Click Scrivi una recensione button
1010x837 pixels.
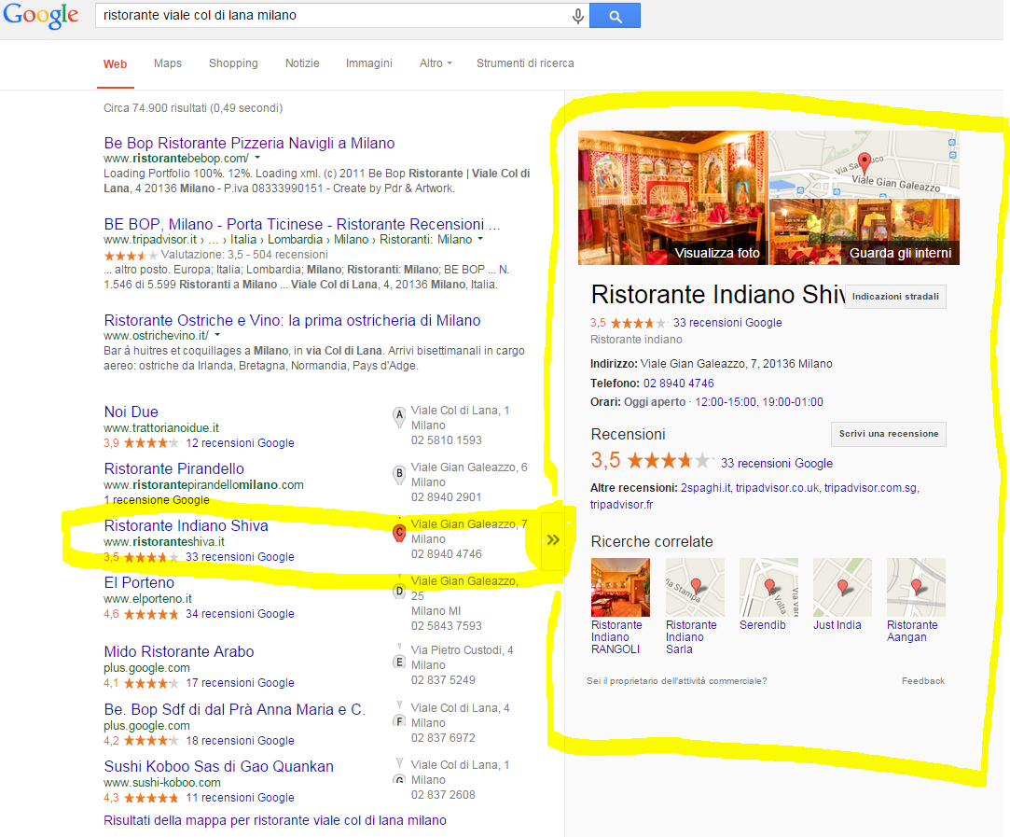pyautogui.click(x=888, y=434)
